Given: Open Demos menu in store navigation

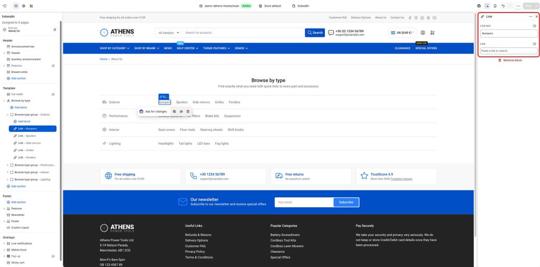Looking at the screenshot, I should click(241, 48).
